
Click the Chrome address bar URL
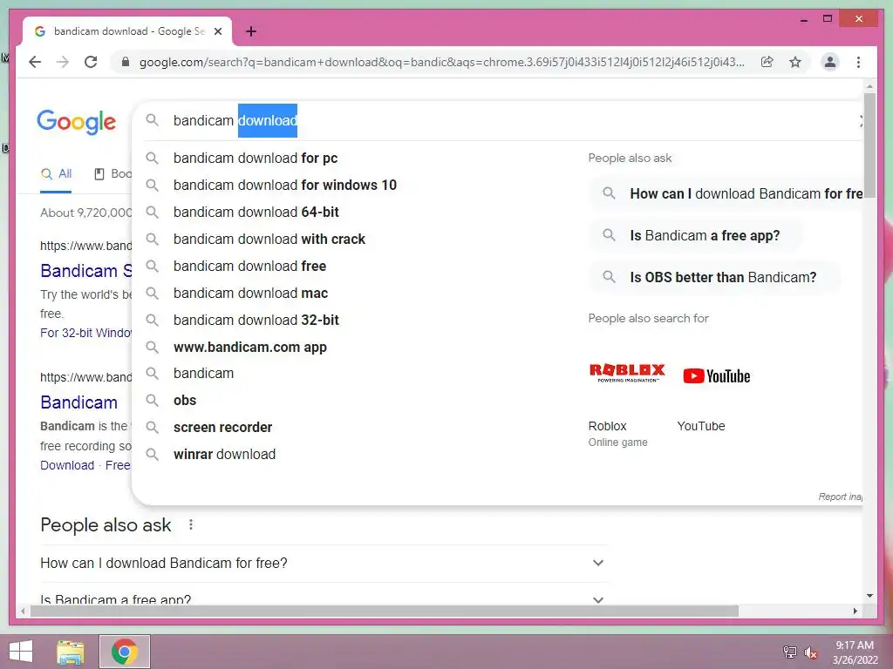[441, 62]
